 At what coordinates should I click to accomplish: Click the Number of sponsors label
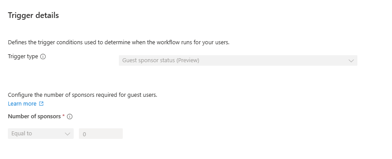click(34, 117)
